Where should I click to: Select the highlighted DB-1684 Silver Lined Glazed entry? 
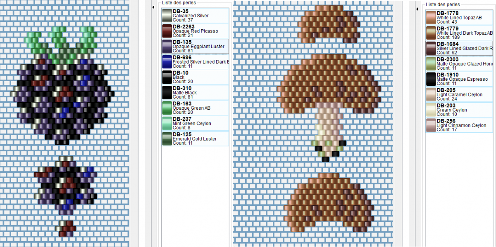(459, 48)
